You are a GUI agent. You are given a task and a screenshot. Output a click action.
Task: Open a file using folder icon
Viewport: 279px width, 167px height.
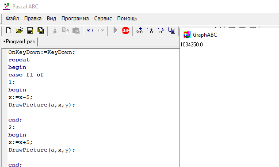tap(19, 30)
